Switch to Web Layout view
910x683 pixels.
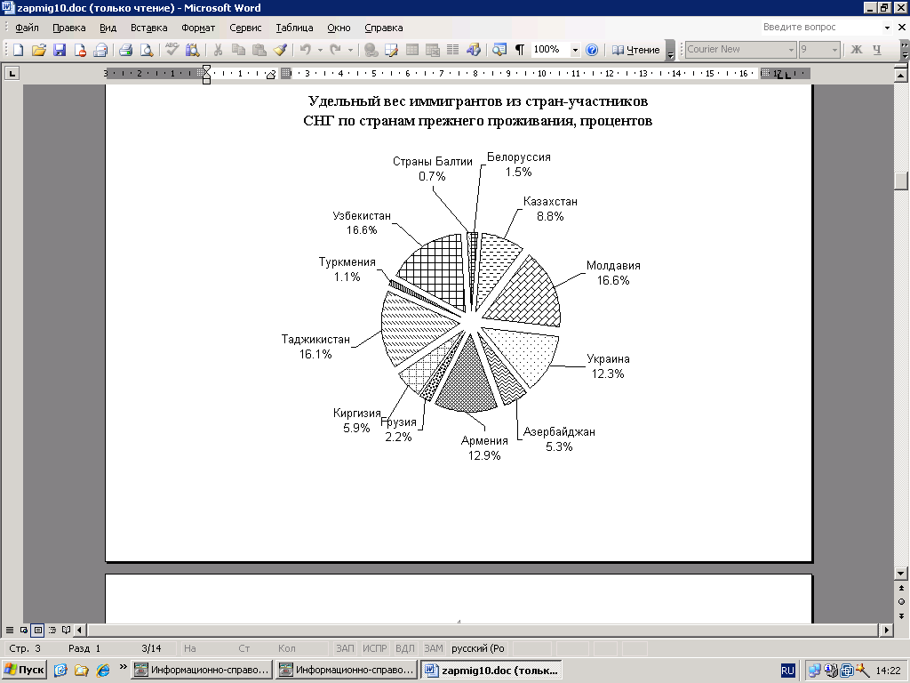coord(24,631)
